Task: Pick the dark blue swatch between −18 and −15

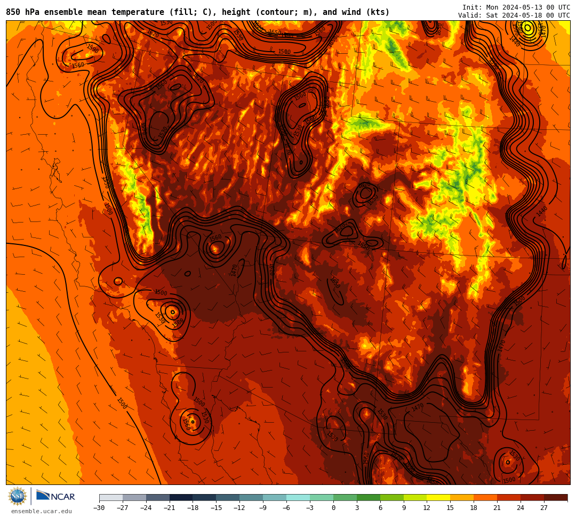Action: (x=205, y=497)
